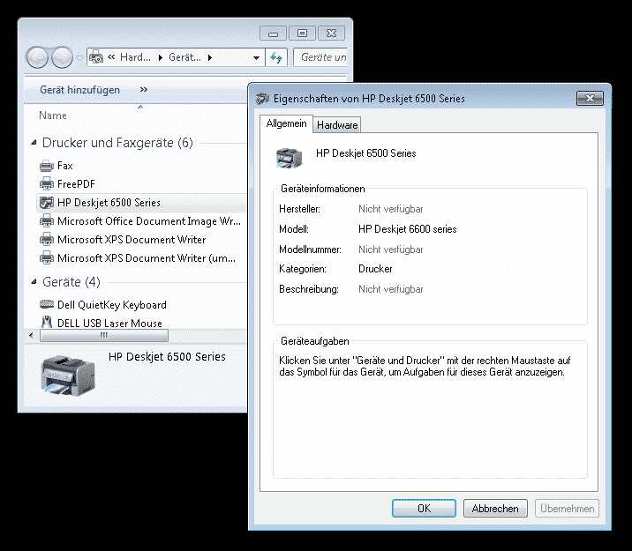Click Hersteller value Nicht verfügbar
The height and width of the screenshot is (551, 632).
point(390,209)
